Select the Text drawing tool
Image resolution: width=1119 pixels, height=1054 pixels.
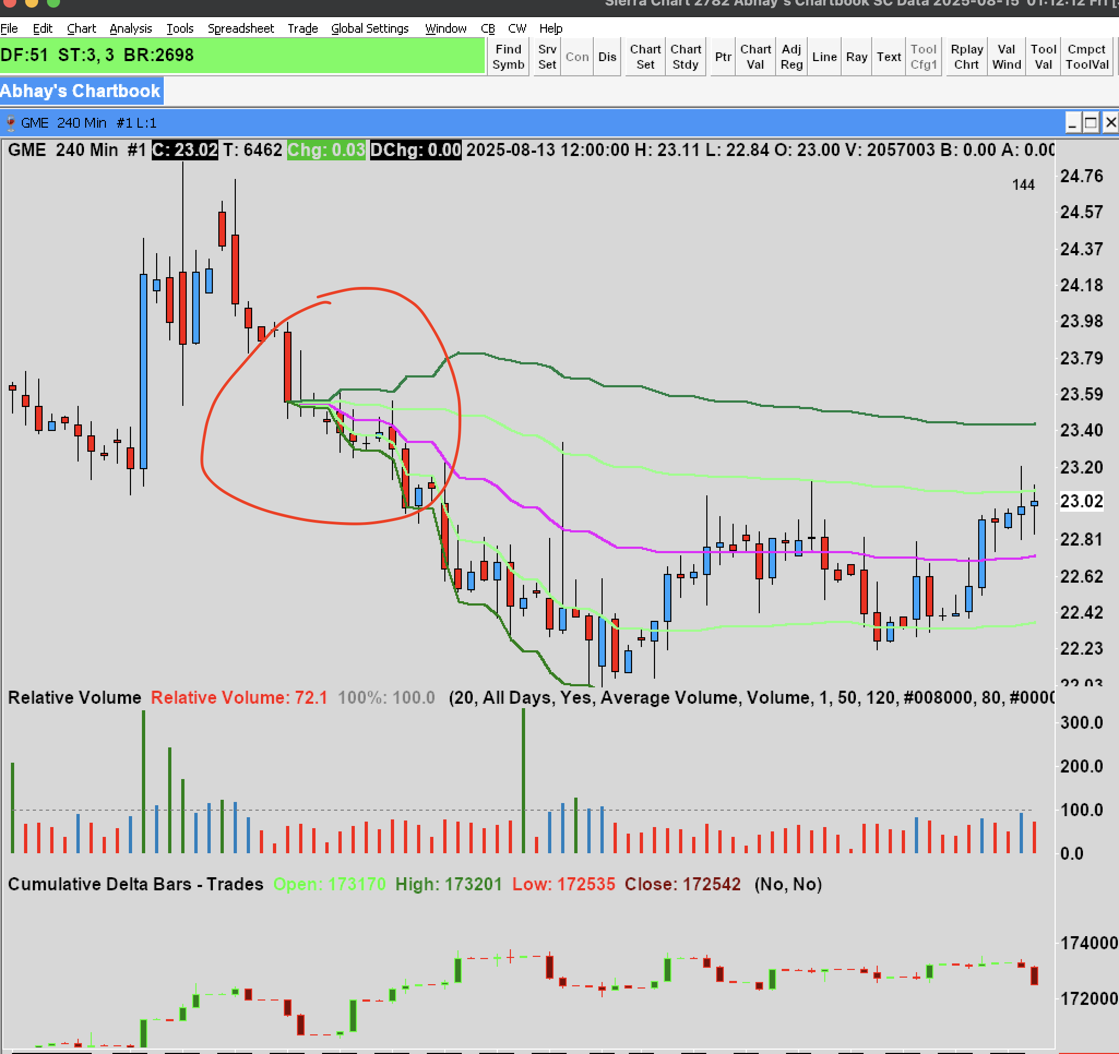coord(888,57)
